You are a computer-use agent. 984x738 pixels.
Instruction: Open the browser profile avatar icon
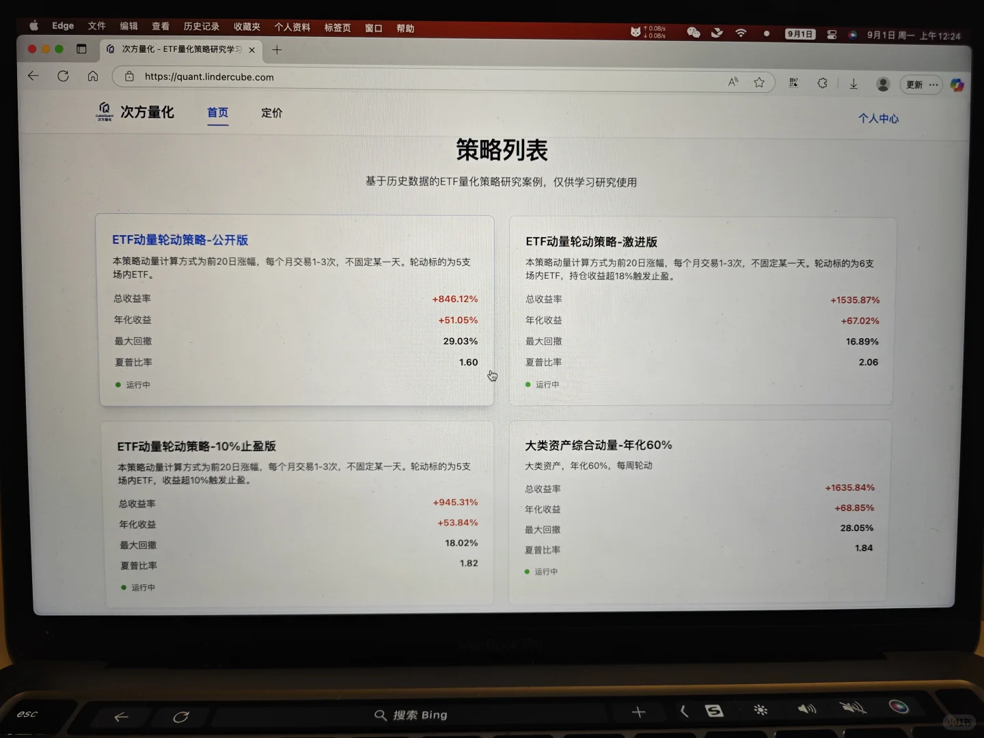(883, 84)
